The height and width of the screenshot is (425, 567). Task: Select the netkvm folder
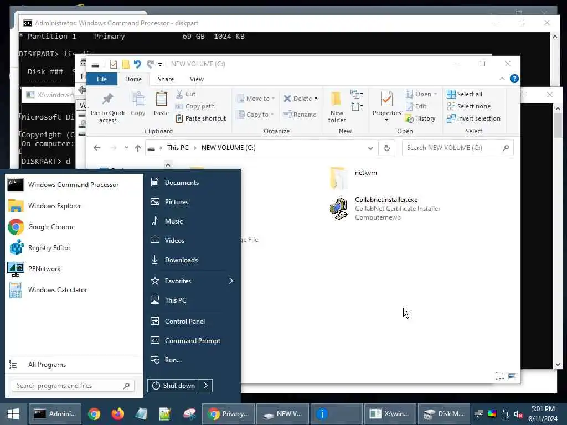(x=354, y=178)
